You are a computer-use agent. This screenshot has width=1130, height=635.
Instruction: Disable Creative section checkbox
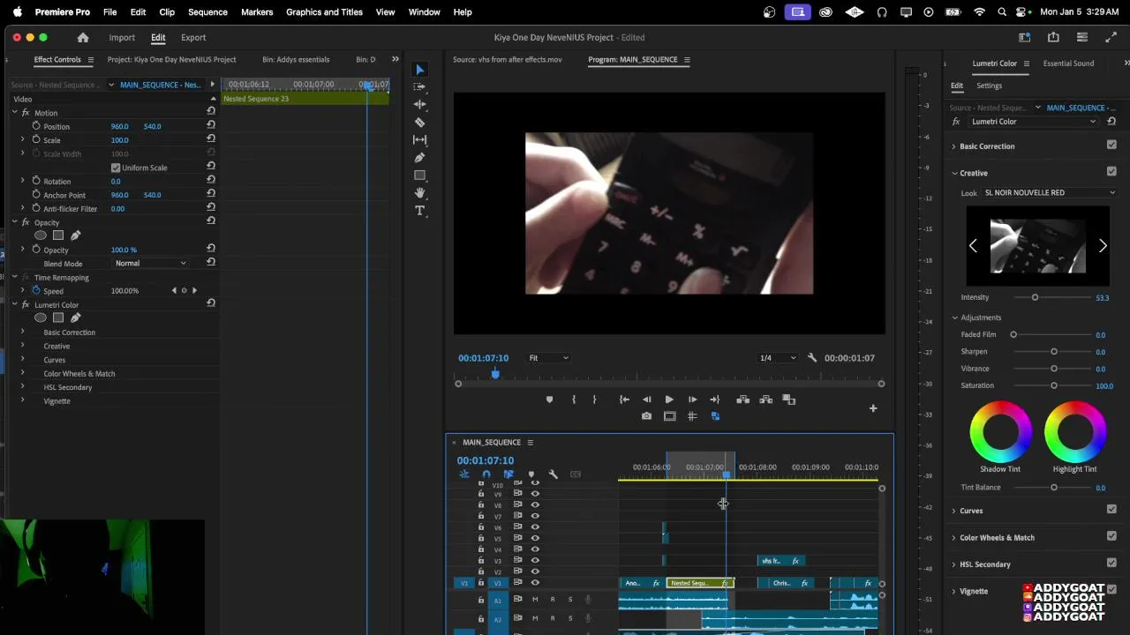point(1111,171)
